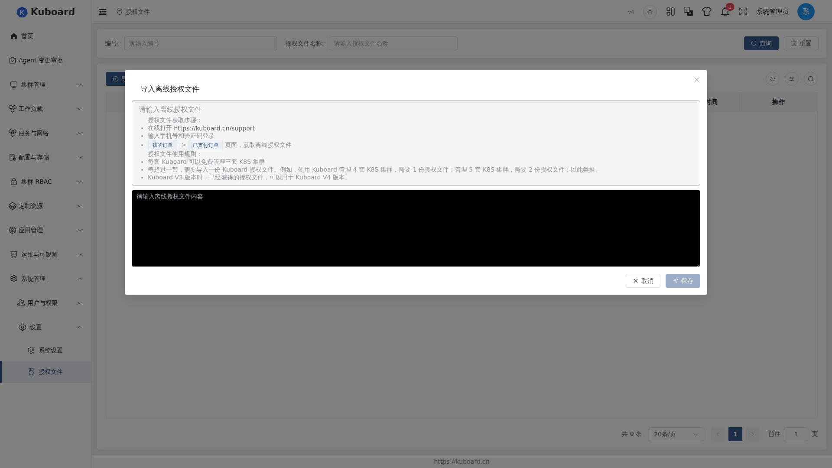
Task: Open the 20条/页 page size dropdown
Action: coord(676,434)
